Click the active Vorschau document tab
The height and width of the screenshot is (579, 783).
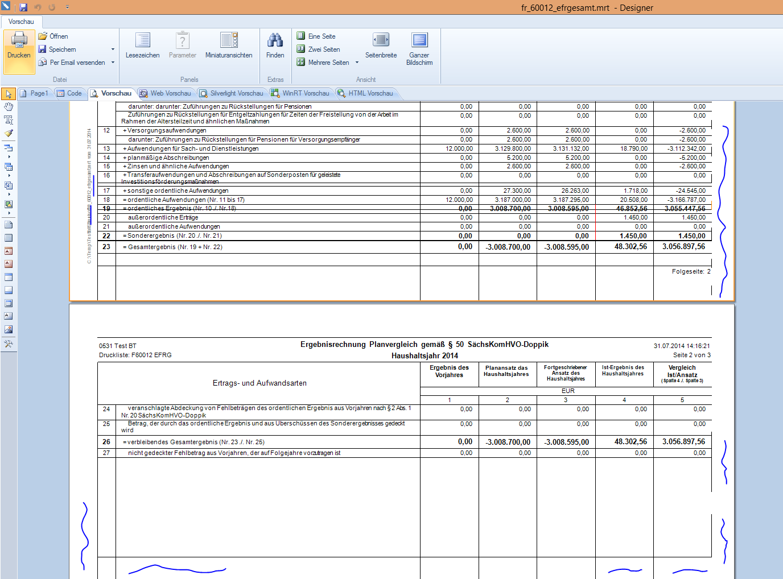point(112,93)
